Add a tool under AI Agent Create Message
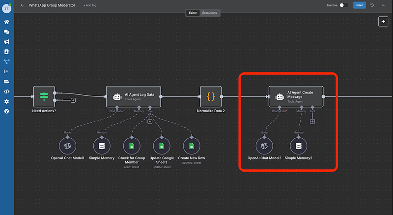The width and height of the screenshot is (393, 215). (312, 122)
